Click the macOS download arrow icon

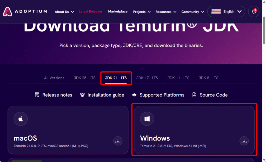click(118, 141)
